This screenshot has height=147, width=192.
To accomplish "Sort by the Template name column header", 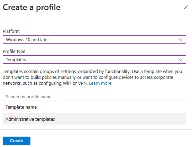I will tap(21, 107).
